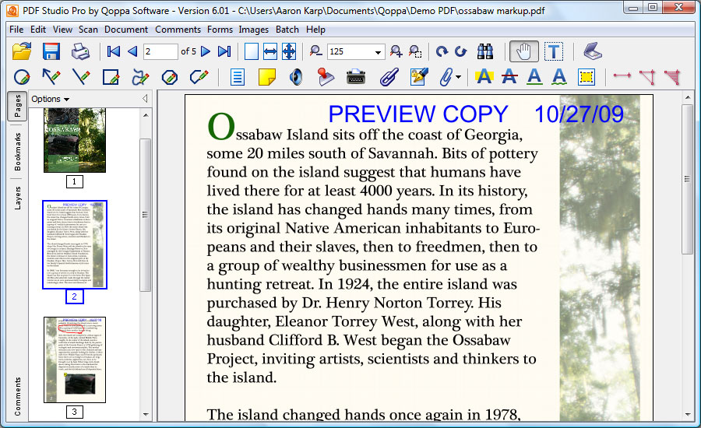Open the Comments menu

[178, 30]
